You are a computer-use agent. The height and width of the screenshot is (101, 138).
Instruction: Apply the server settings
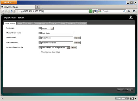[x=129, y=90]
